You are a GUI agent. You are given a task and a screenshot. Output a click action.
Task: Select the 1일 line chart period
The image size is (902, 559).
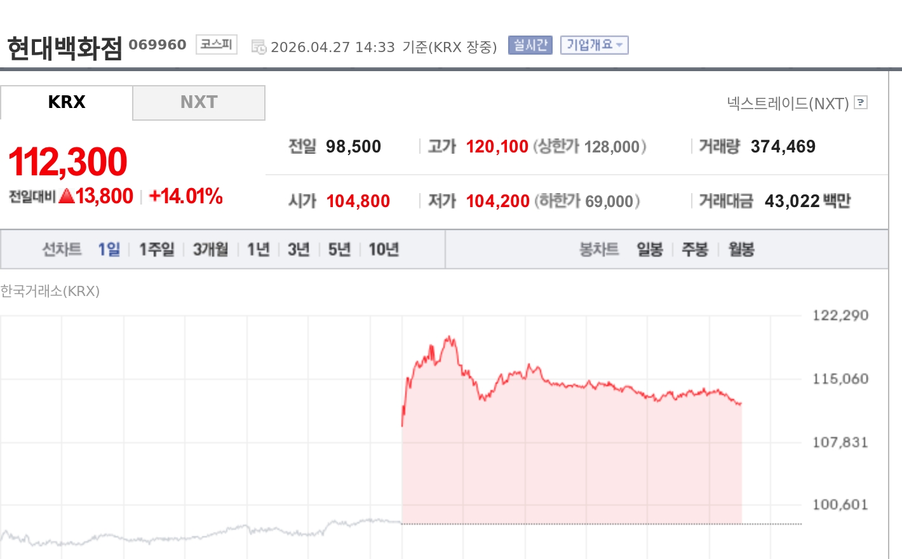coord(109,249)
